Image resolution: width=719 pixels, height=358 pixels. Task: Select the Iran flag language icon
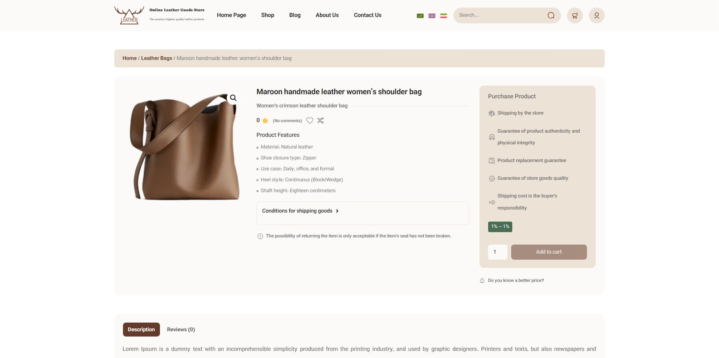(x=444, y=16)
